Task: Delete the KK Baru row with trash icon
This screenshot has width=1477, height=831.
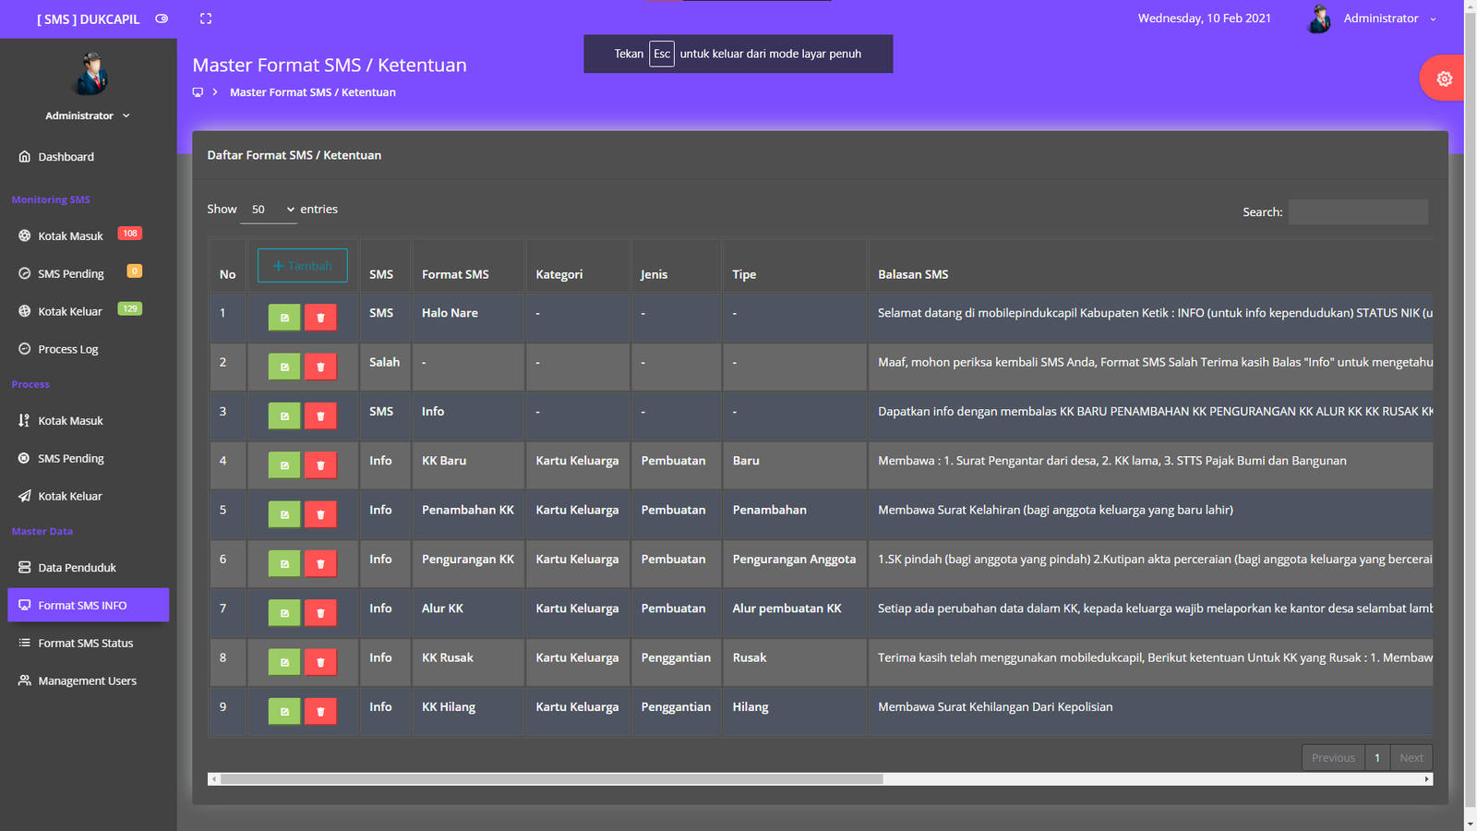Action: (x=320, y=465)
